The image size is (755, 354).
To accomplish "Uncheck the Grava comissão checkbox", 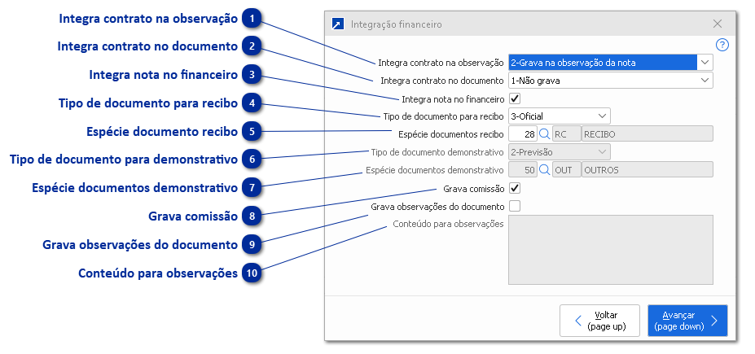I will tap(515, 188).
